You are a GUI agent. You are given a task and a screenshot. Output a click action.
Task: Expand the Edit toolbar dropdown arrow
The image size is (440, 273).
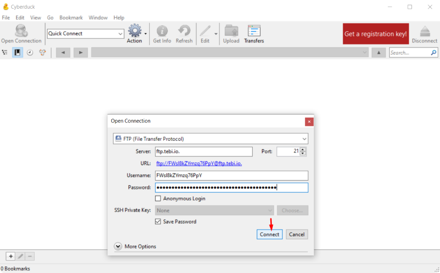click(x=216, y=34)
